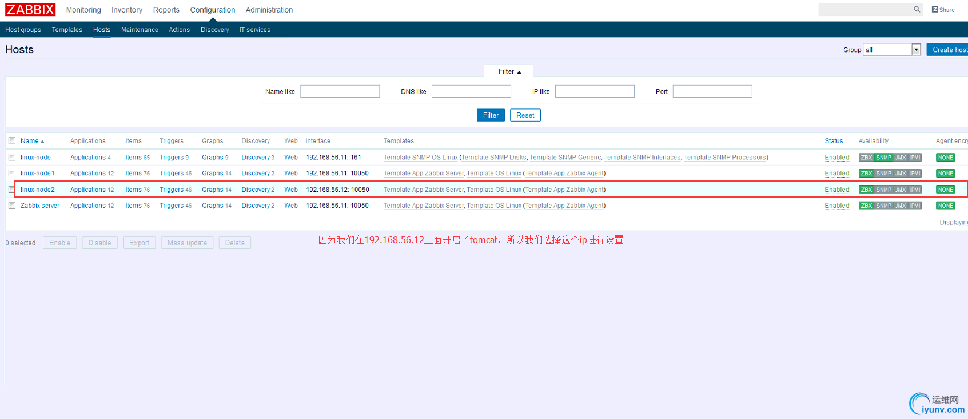Open the linux-node2 host link

38,190
